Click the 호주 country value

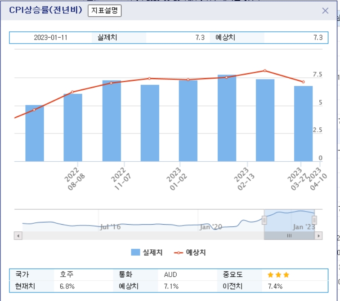tap(67, 274)
